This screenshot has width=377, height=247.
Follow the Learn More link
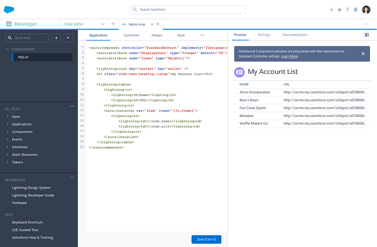click(289, 56)
